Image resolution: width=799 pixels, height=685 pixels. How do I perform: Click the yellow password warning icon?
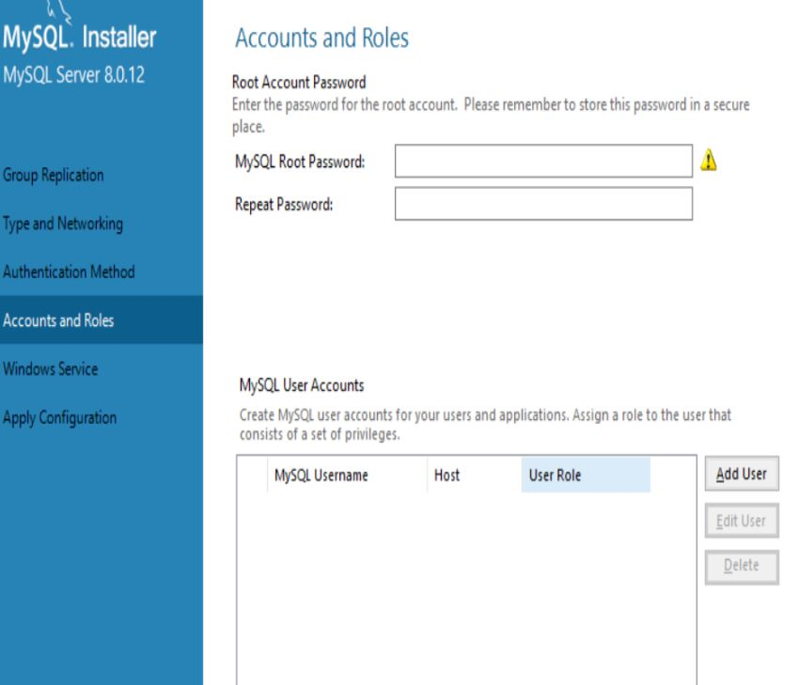click(x=709, y=160)
